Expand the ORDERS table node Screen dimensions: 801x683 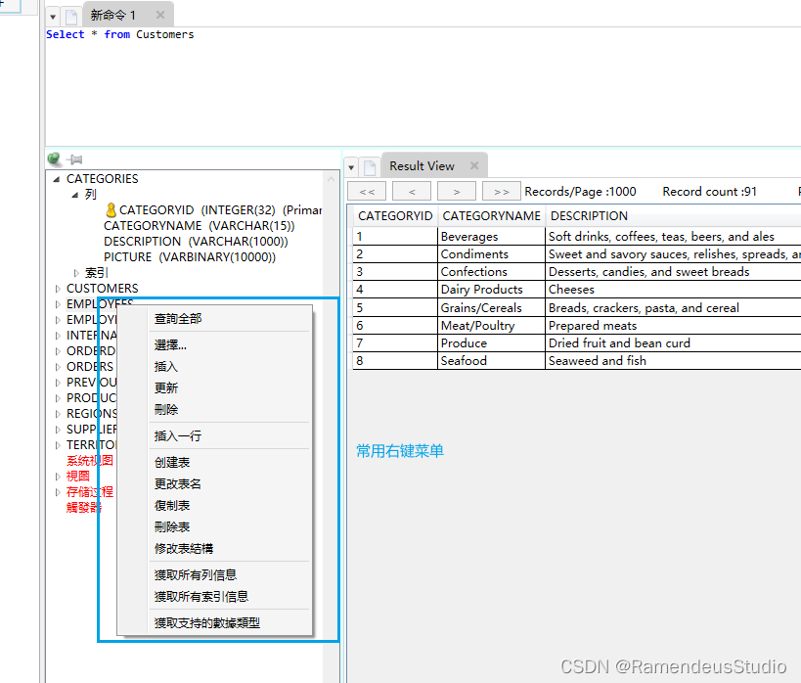(58, 367)
